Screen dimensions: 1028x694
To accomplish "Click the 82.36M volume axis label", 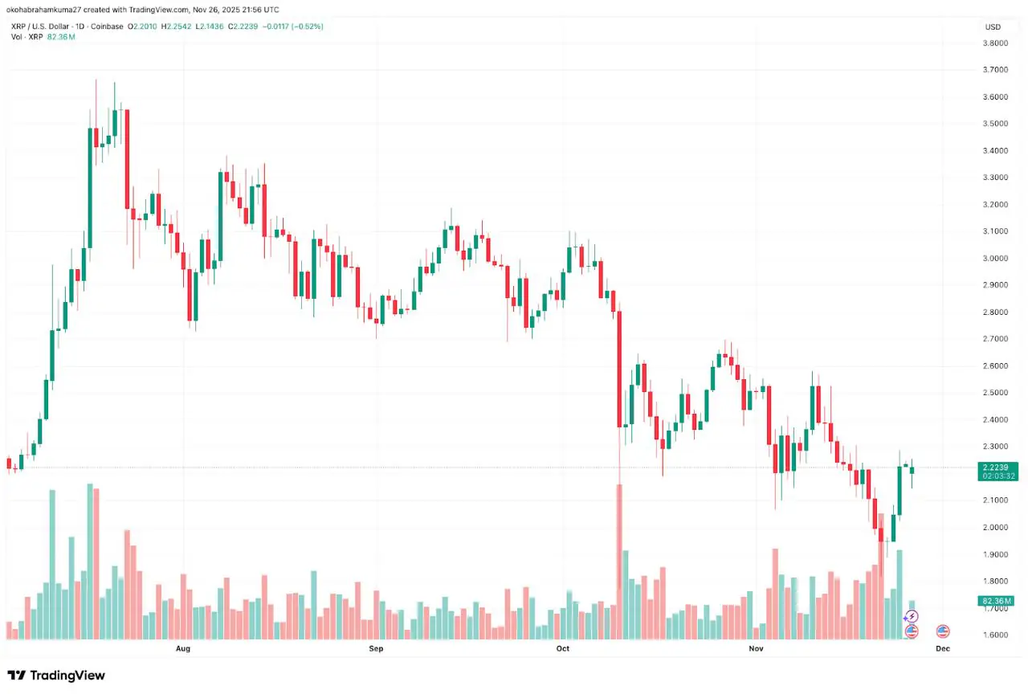I will (998, 601).
